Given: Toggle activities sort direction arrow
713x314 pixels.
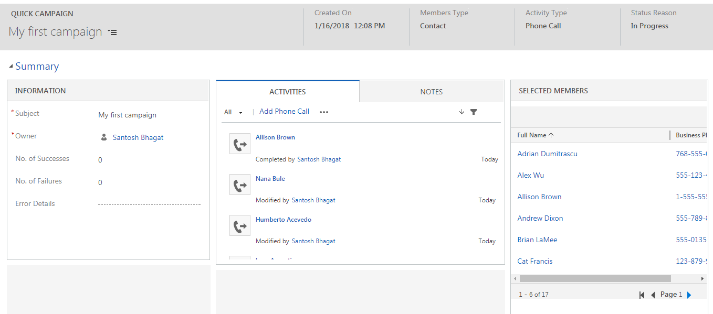Looking at the screenshot, I should (x=462, y=112).
